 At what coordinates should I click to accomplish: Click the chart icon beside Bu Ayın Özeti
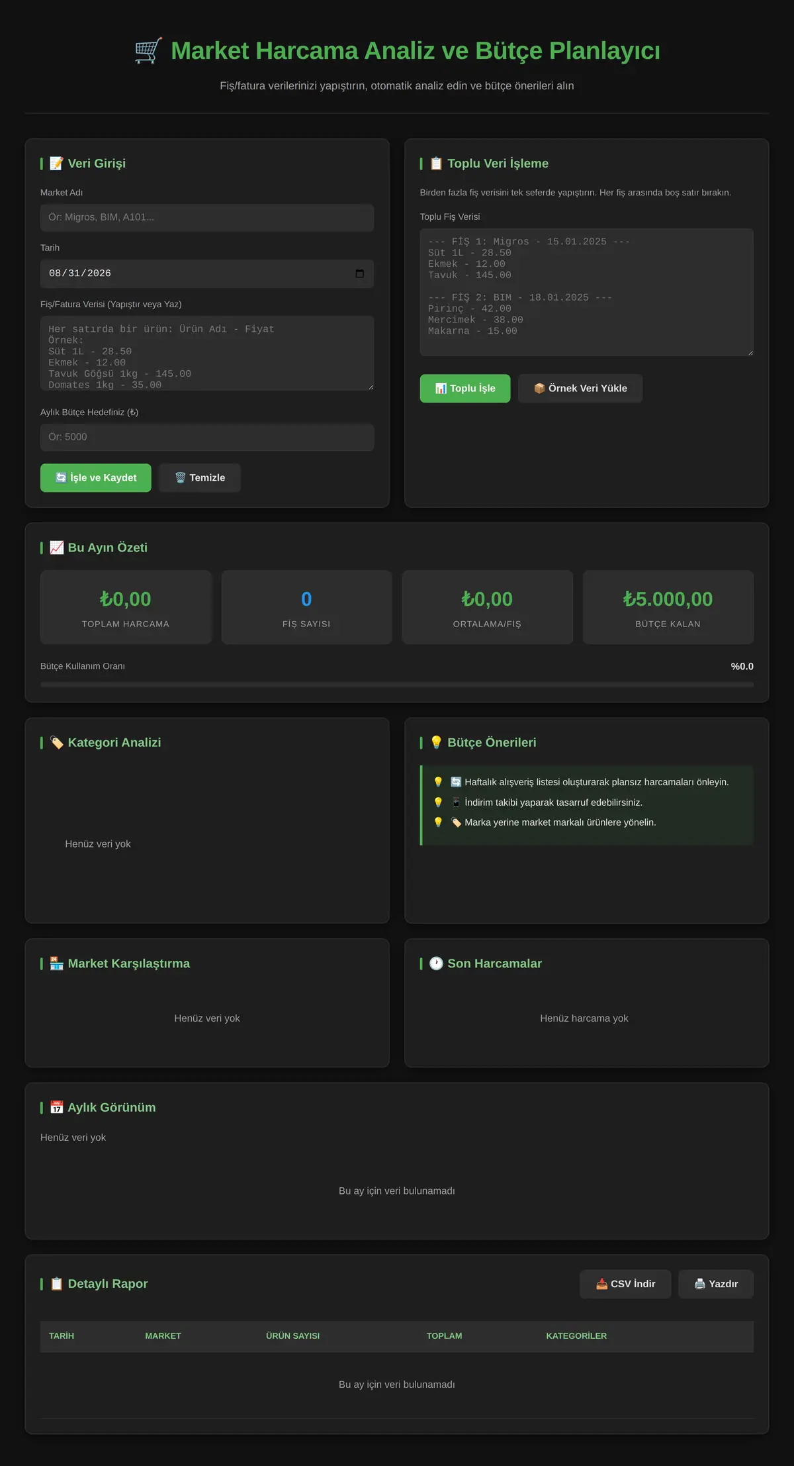pyautogui.click(x=57, y=548)
